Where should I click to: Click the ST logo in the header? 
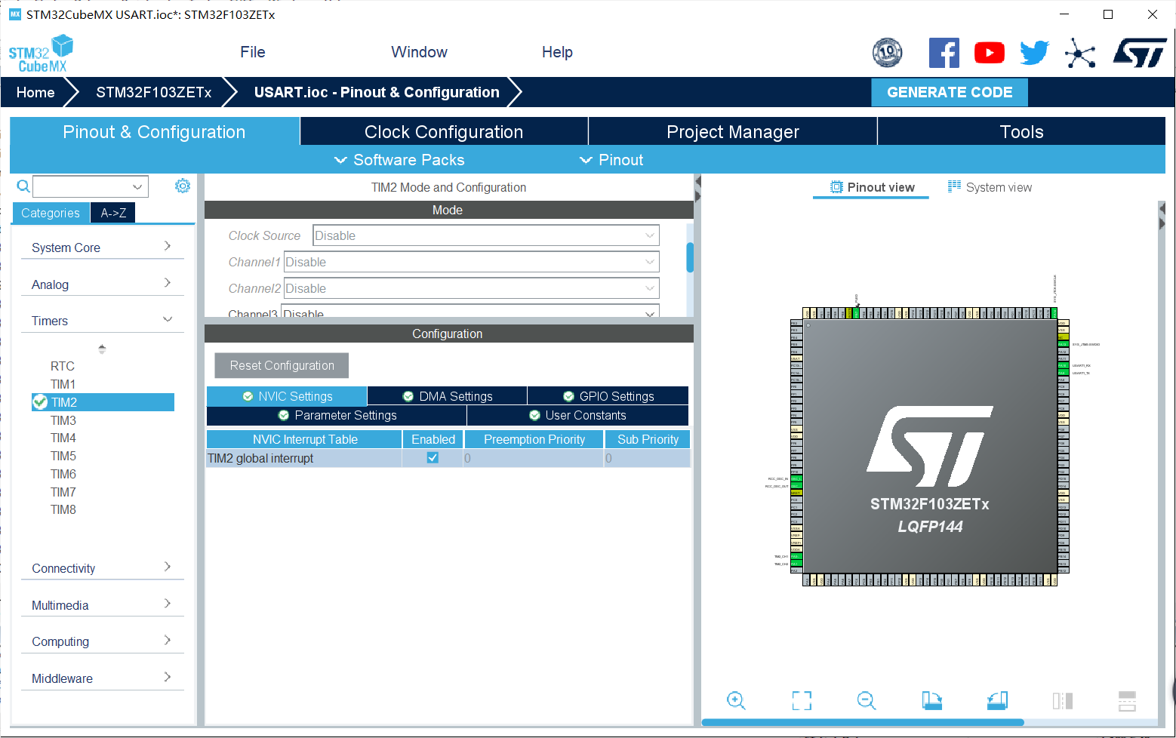click(1140, 53)
